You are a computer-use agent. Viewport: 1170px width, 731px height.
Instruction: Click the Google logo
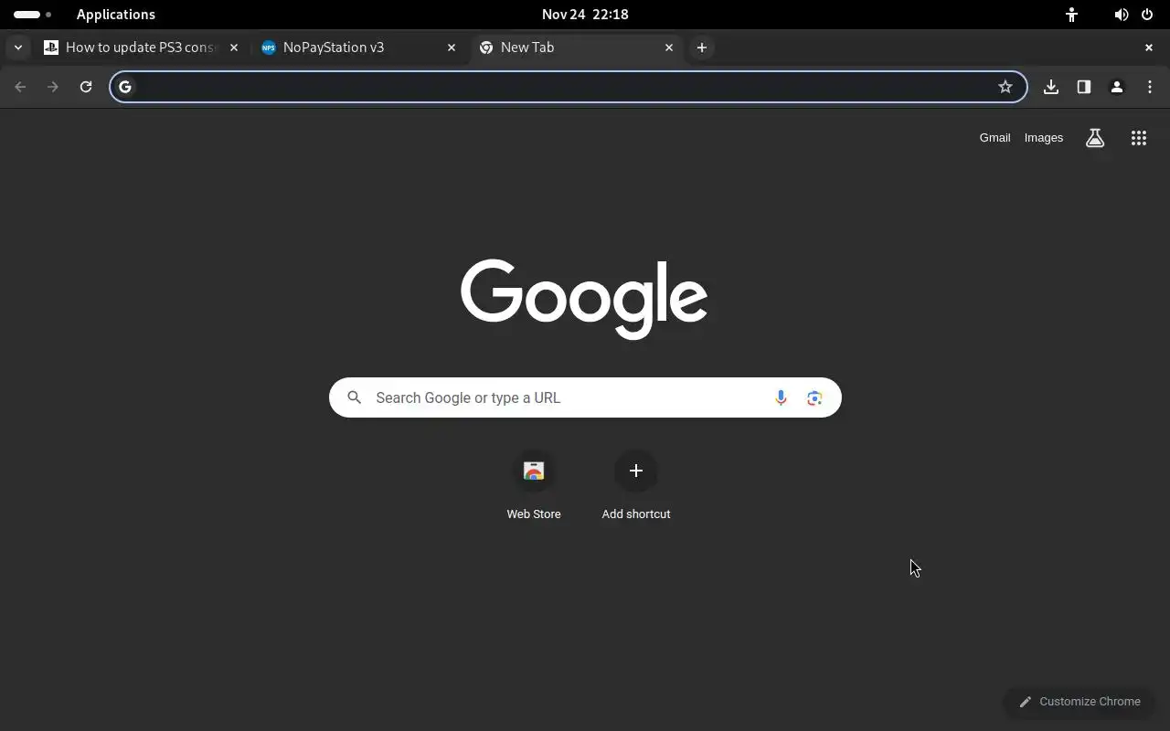584,299
